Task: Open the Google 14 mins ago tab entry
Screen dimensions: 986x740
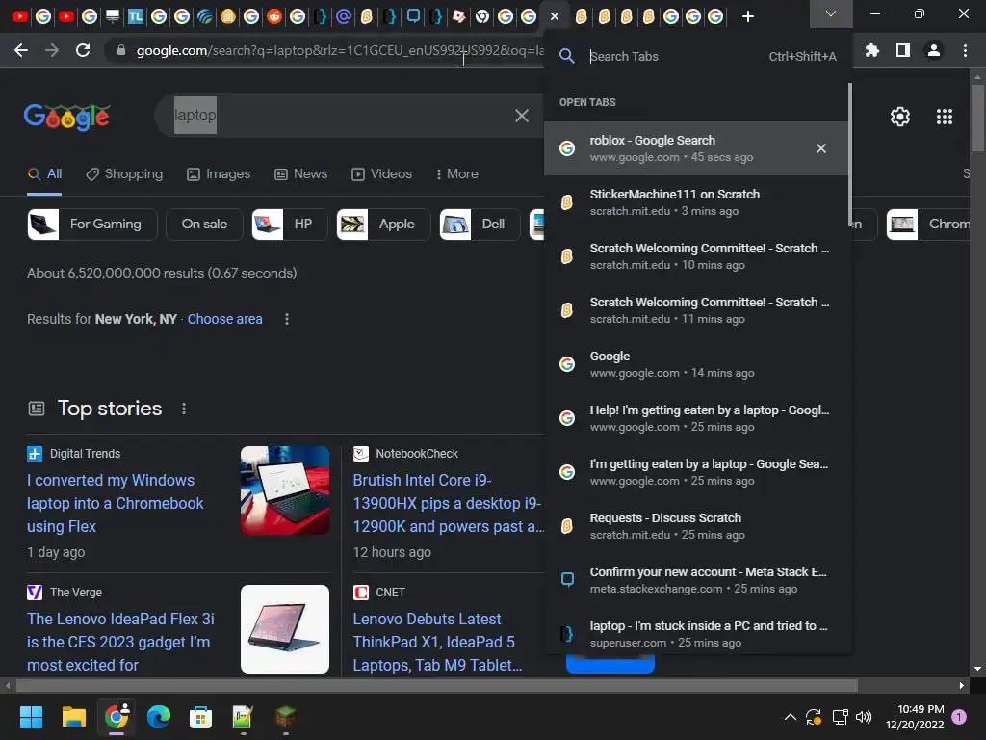Action: [x=695, y=364]
